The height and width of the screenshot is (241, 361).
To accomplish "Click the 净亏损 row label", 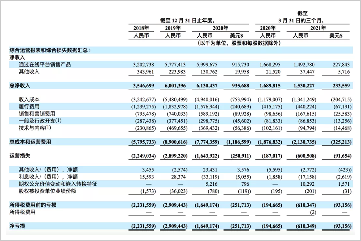I will [x=17, y=226].
